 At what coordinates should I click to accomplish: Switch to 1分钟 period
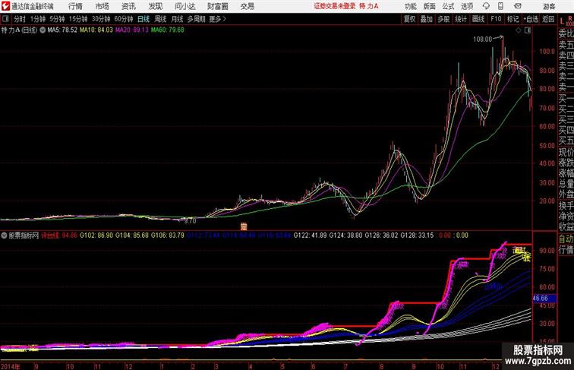(38, 19)
